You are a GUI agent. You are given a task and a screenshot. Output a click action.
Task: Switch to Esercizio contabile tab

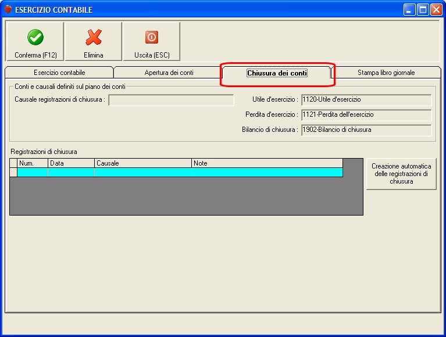pos(59,73)
